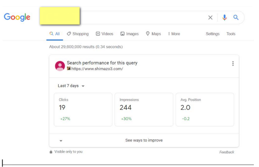Click the Google logo

17,17
